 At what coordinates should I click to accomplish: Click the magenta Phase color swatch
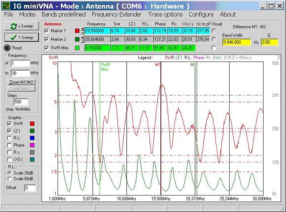(x=31, y=145)
